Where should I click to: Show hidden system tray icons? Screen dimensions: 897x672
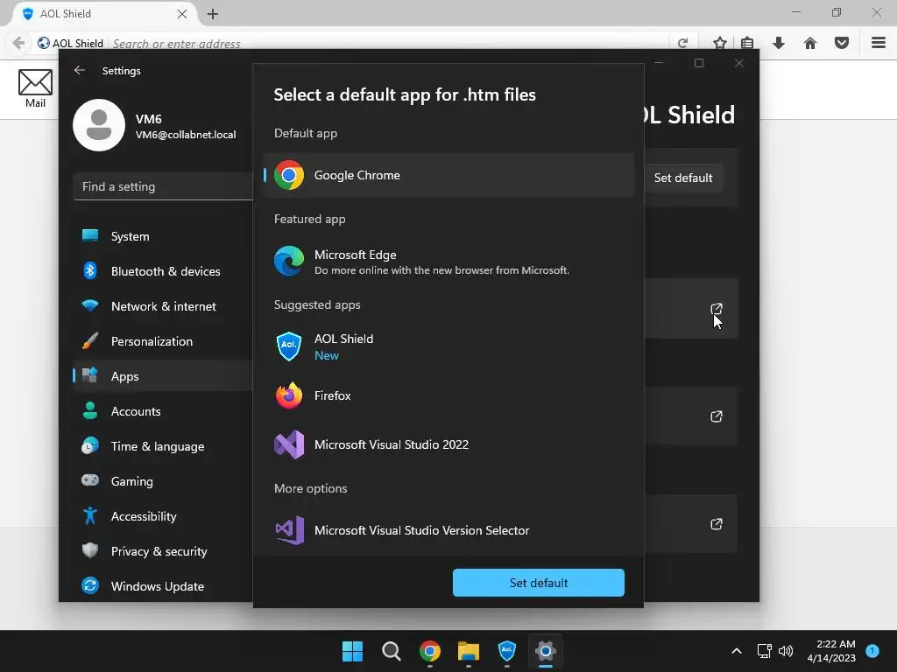(737, 651)
